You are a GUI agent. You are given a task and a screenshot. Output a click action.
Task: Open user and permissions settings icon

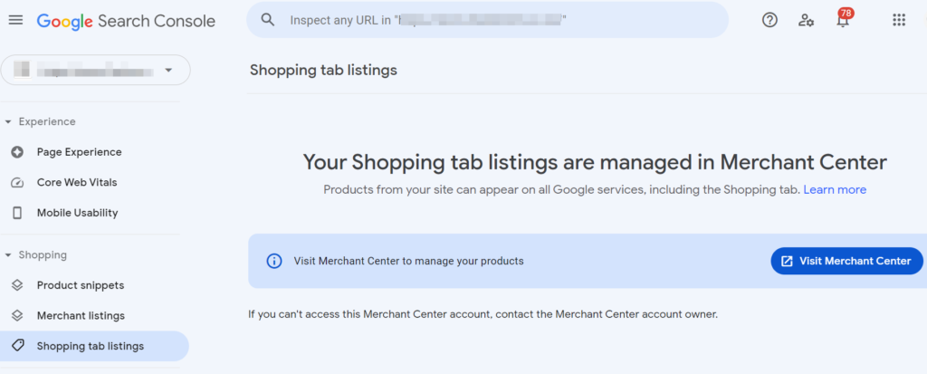point(806,21)
